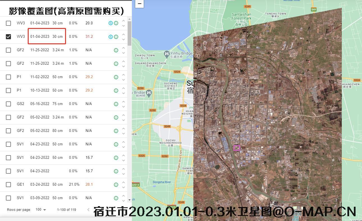Select the SV1 03-09-2022 row checkbox
This screenshot has width=362, height=221.
pos(8,198)
